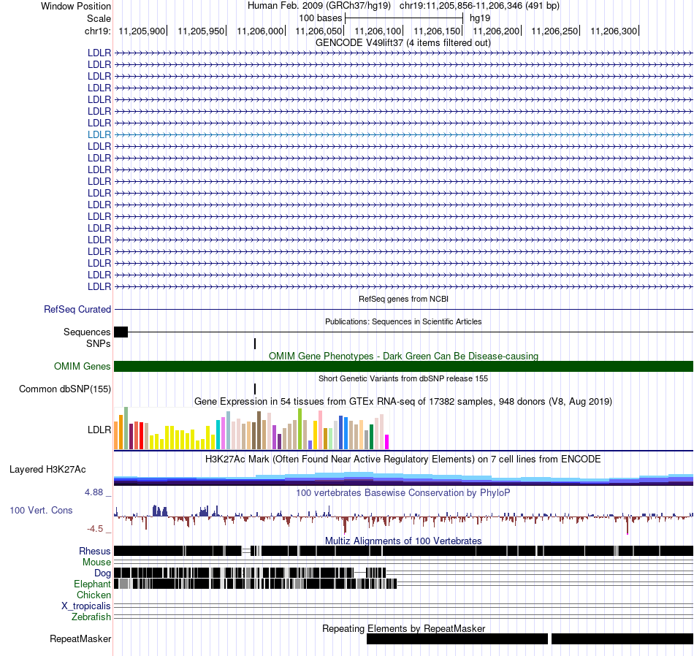The image size is (694, 656).
Task: Click the Scale label
Action: tap(99, 18)
